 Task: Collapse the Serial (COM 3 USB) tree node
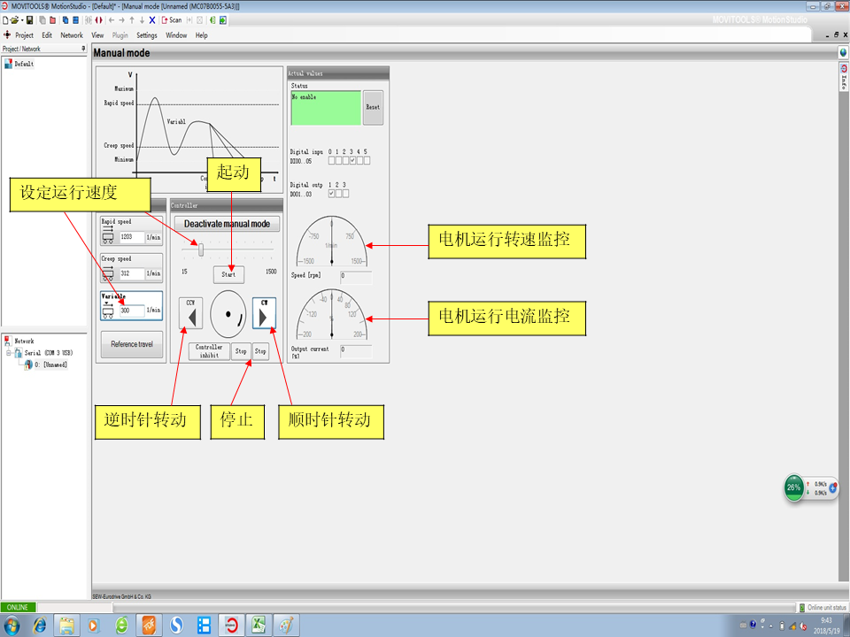click(x=8, y=352)
